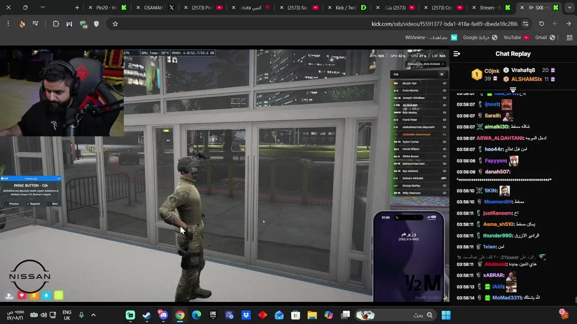The image size is (577, 324).
Task: Open the WitAnime bookmark
Action: [431, 37]
